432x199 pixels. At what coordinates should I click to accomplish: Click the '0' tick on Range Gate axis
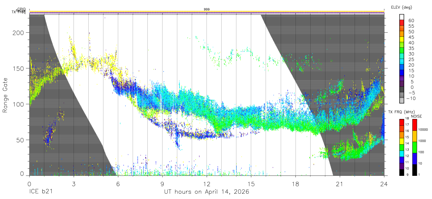pyautogui.click(x=23, y=174)
